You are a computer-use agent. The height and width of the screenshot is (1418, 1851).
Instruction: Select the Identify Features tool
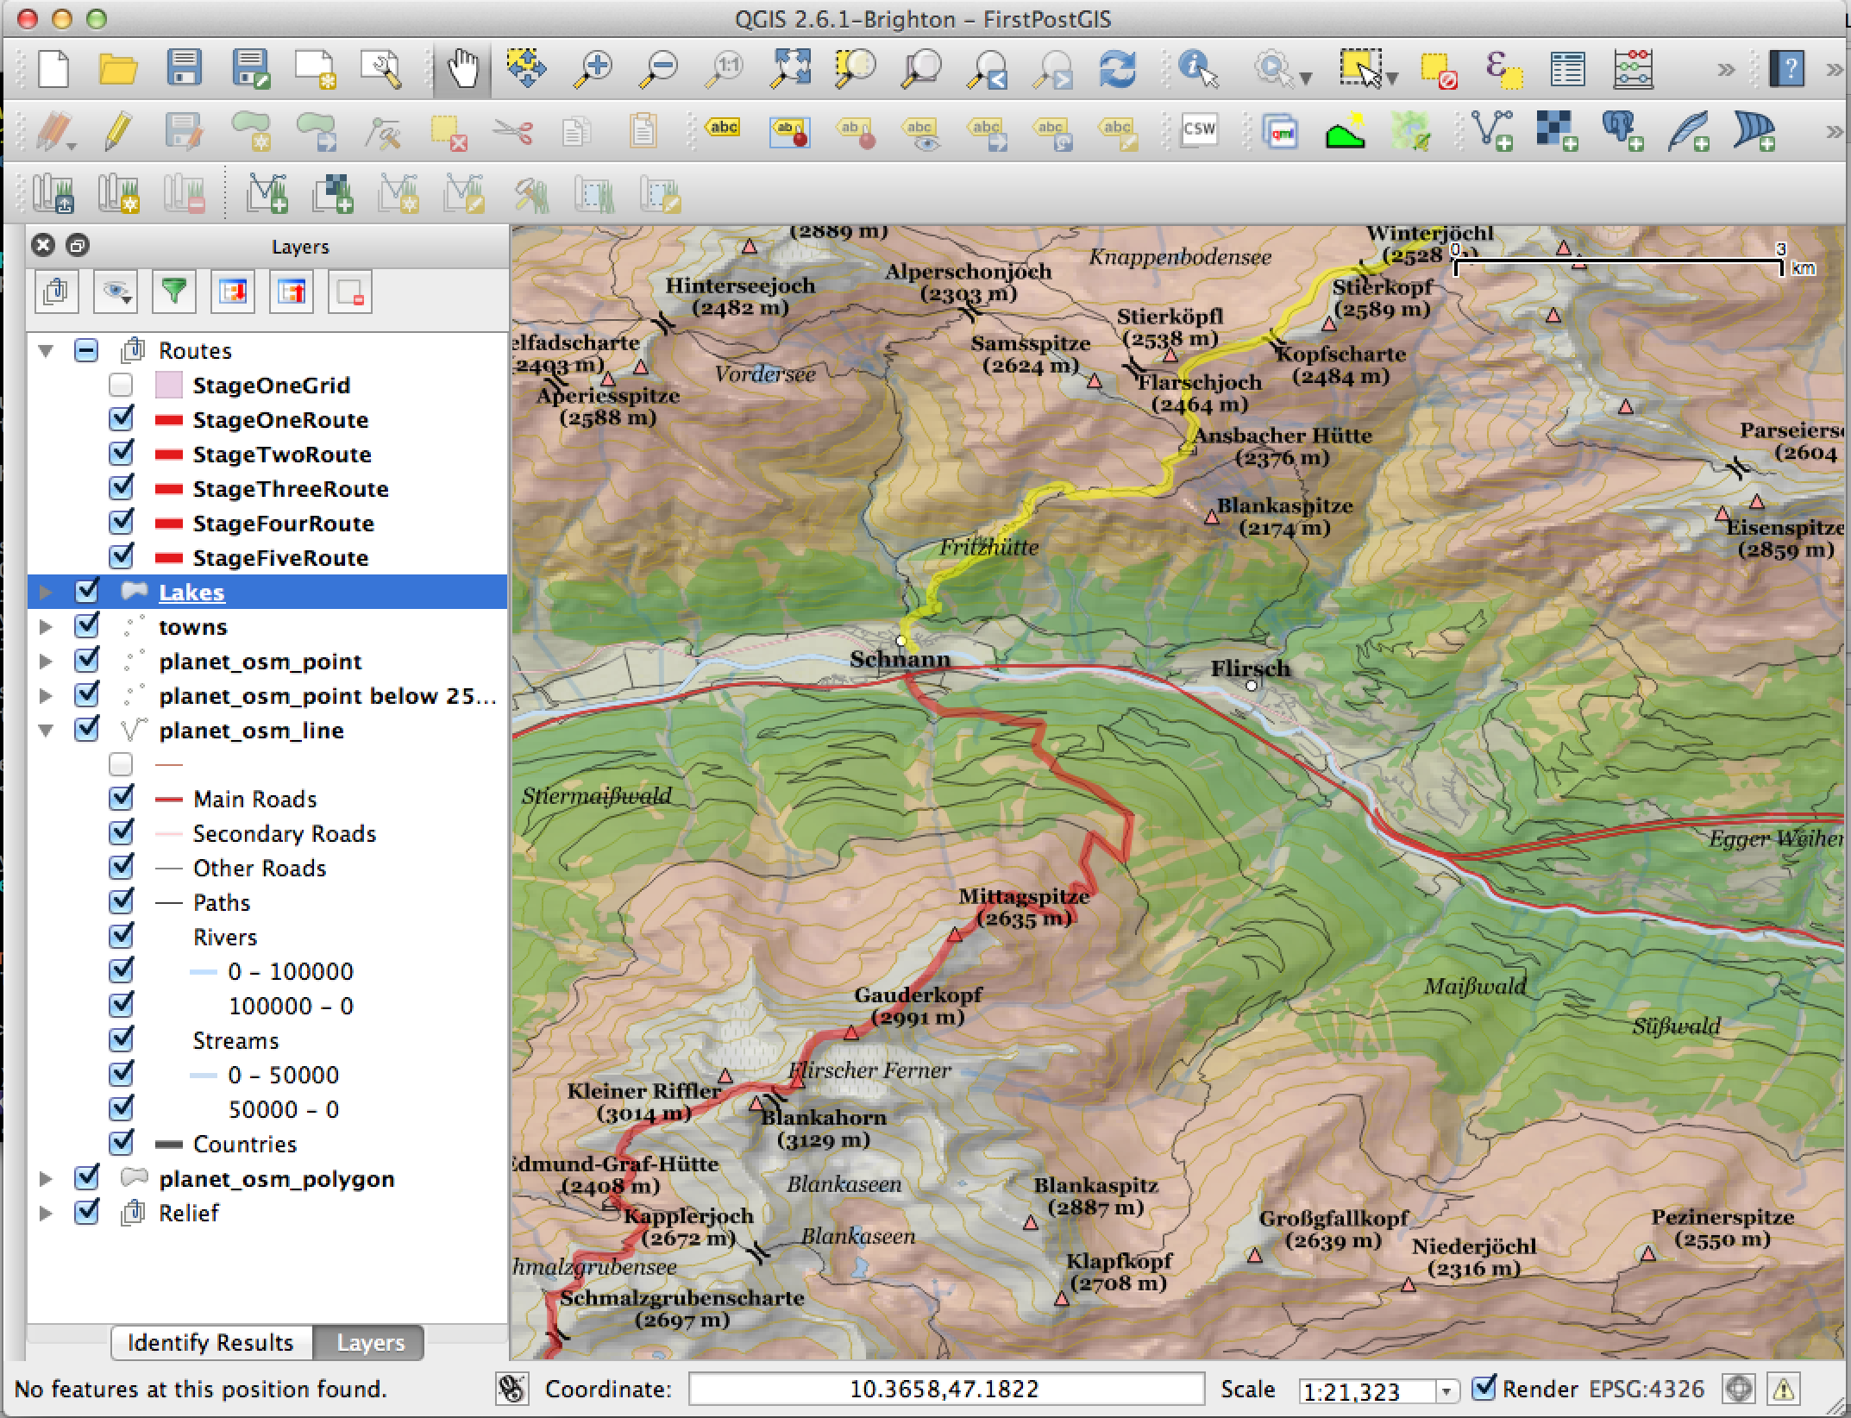point(1199,69)
